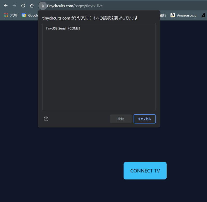Click the Amazon logo bookmark icon
The width and height of the screenshot is (207, 202).
coord(173,15)
